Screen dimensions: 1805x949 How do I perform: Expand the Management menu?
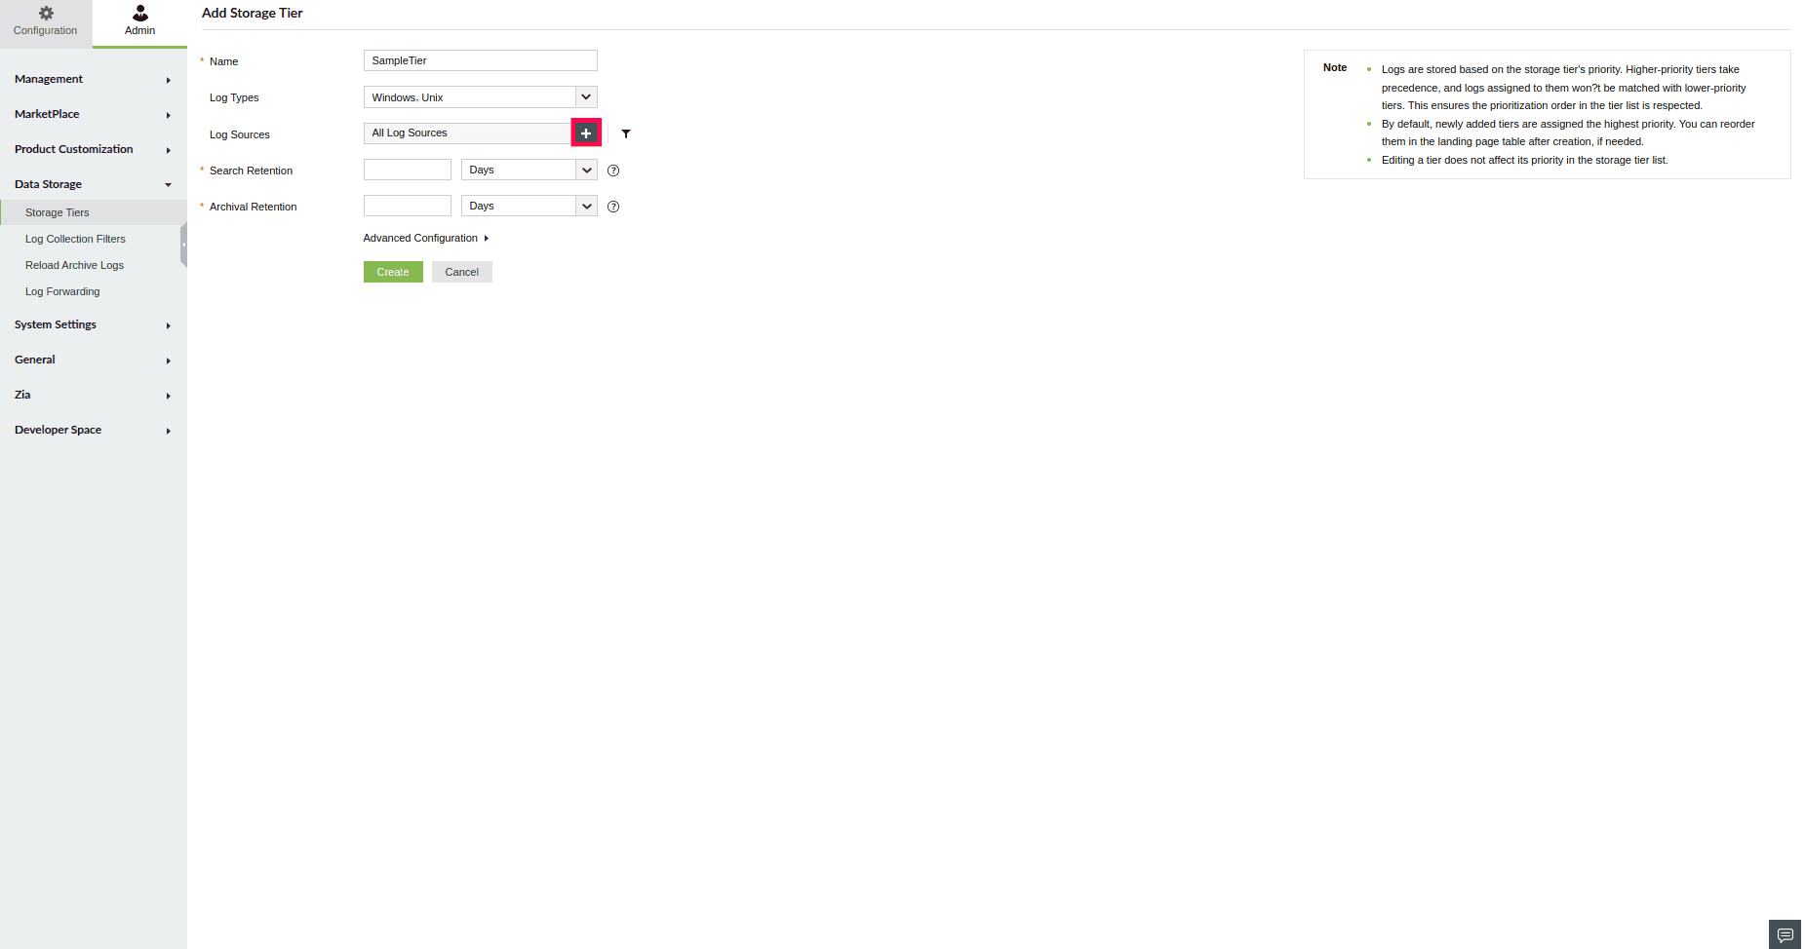coord(94,79)
